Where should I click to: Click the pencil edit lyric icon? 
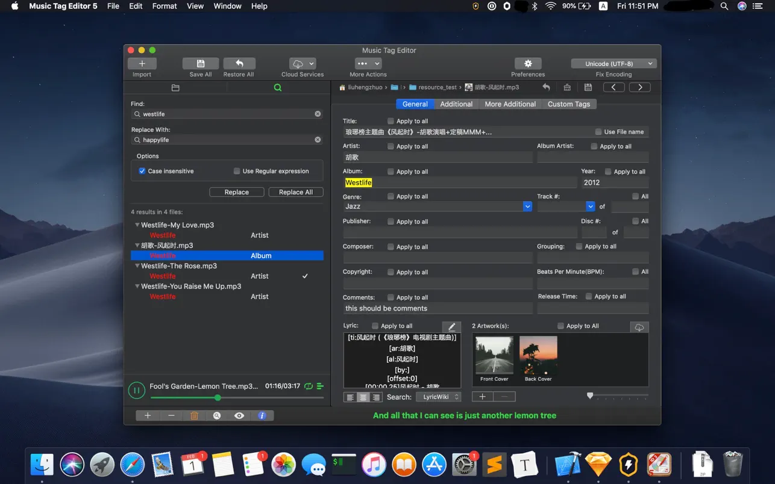pyautogui.click(x=451, y=327)
